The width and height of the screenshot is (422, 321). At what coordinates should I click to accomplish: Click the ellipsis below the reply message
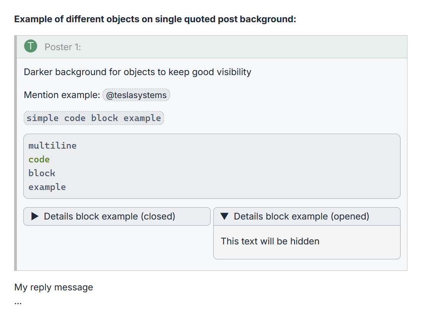[x=18, y=302]
